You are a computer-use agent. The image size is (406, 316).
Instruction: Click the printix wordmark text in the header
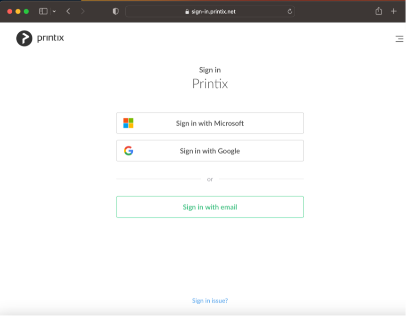tap(51, 38)
